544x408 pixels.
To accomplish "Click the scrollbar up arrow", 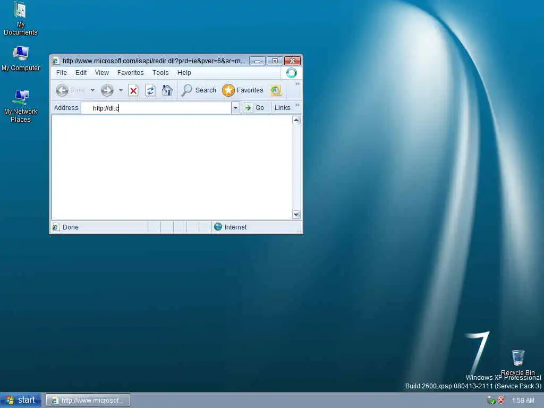I will (x=296, y=120).
